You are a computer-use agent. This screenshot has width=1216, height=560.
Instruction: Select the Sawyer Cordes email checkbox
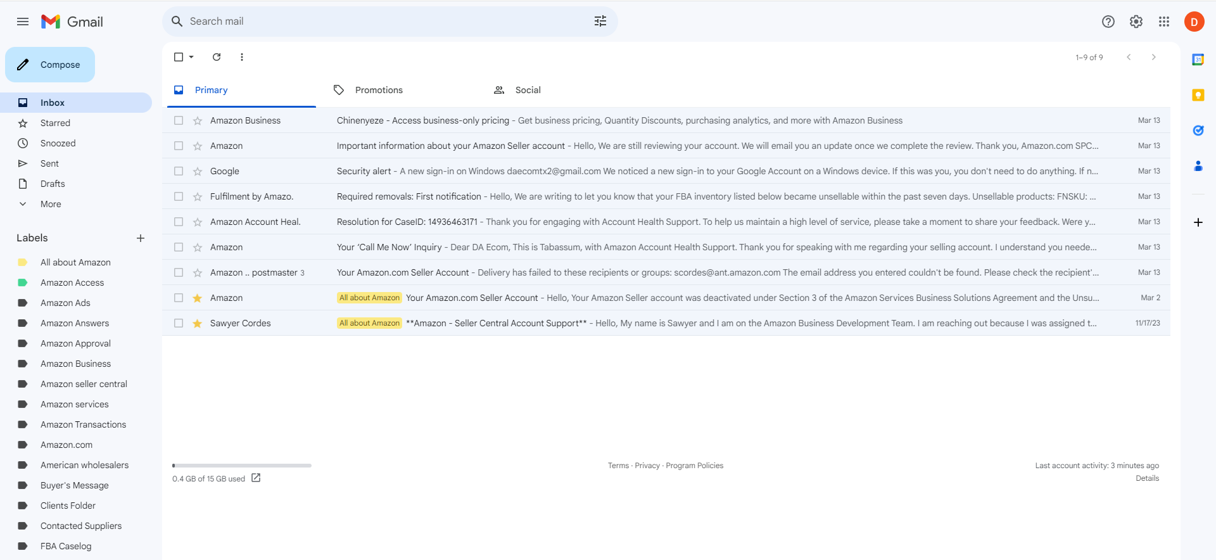[x=179, y=323]
